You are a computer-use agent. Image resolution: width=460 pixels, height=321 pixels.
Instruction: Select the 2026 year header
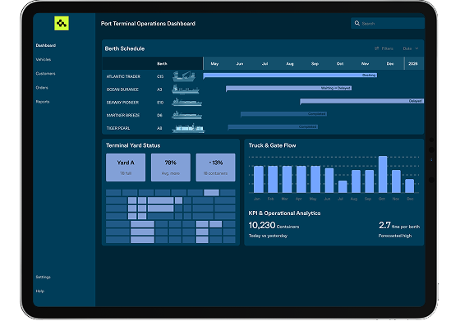coord(413,63)
